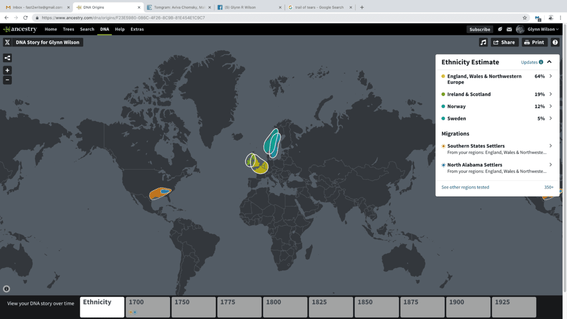
Task: Click the help question mark icon
Action: [555, 42]
